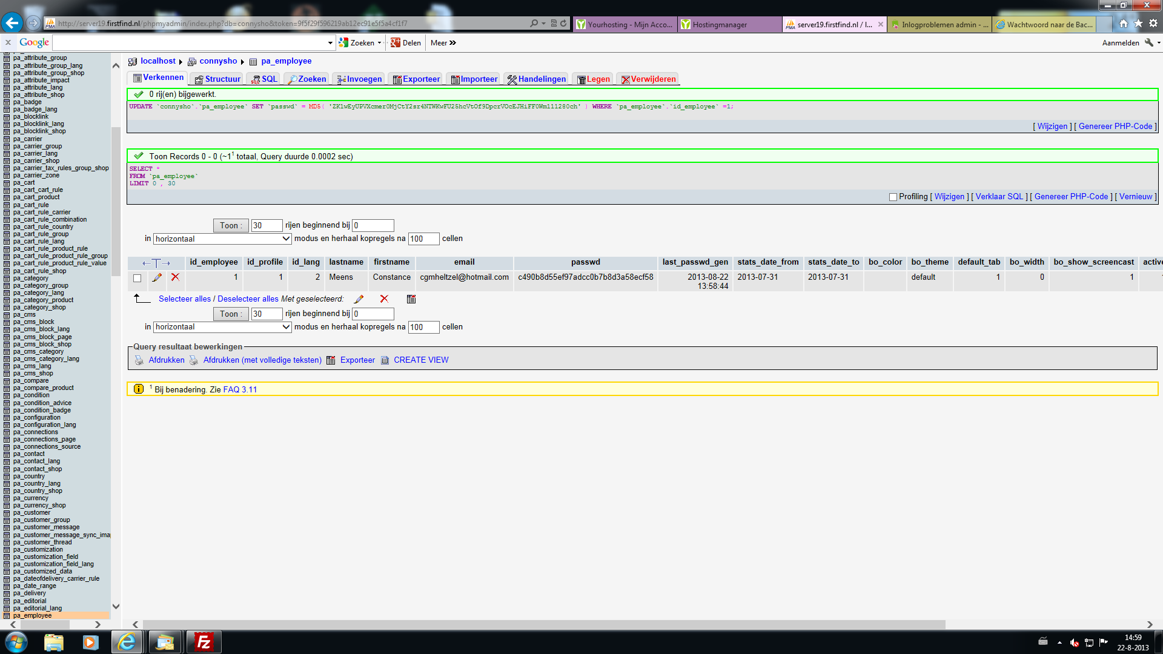Click the browser back arrow button

(12, 24)
